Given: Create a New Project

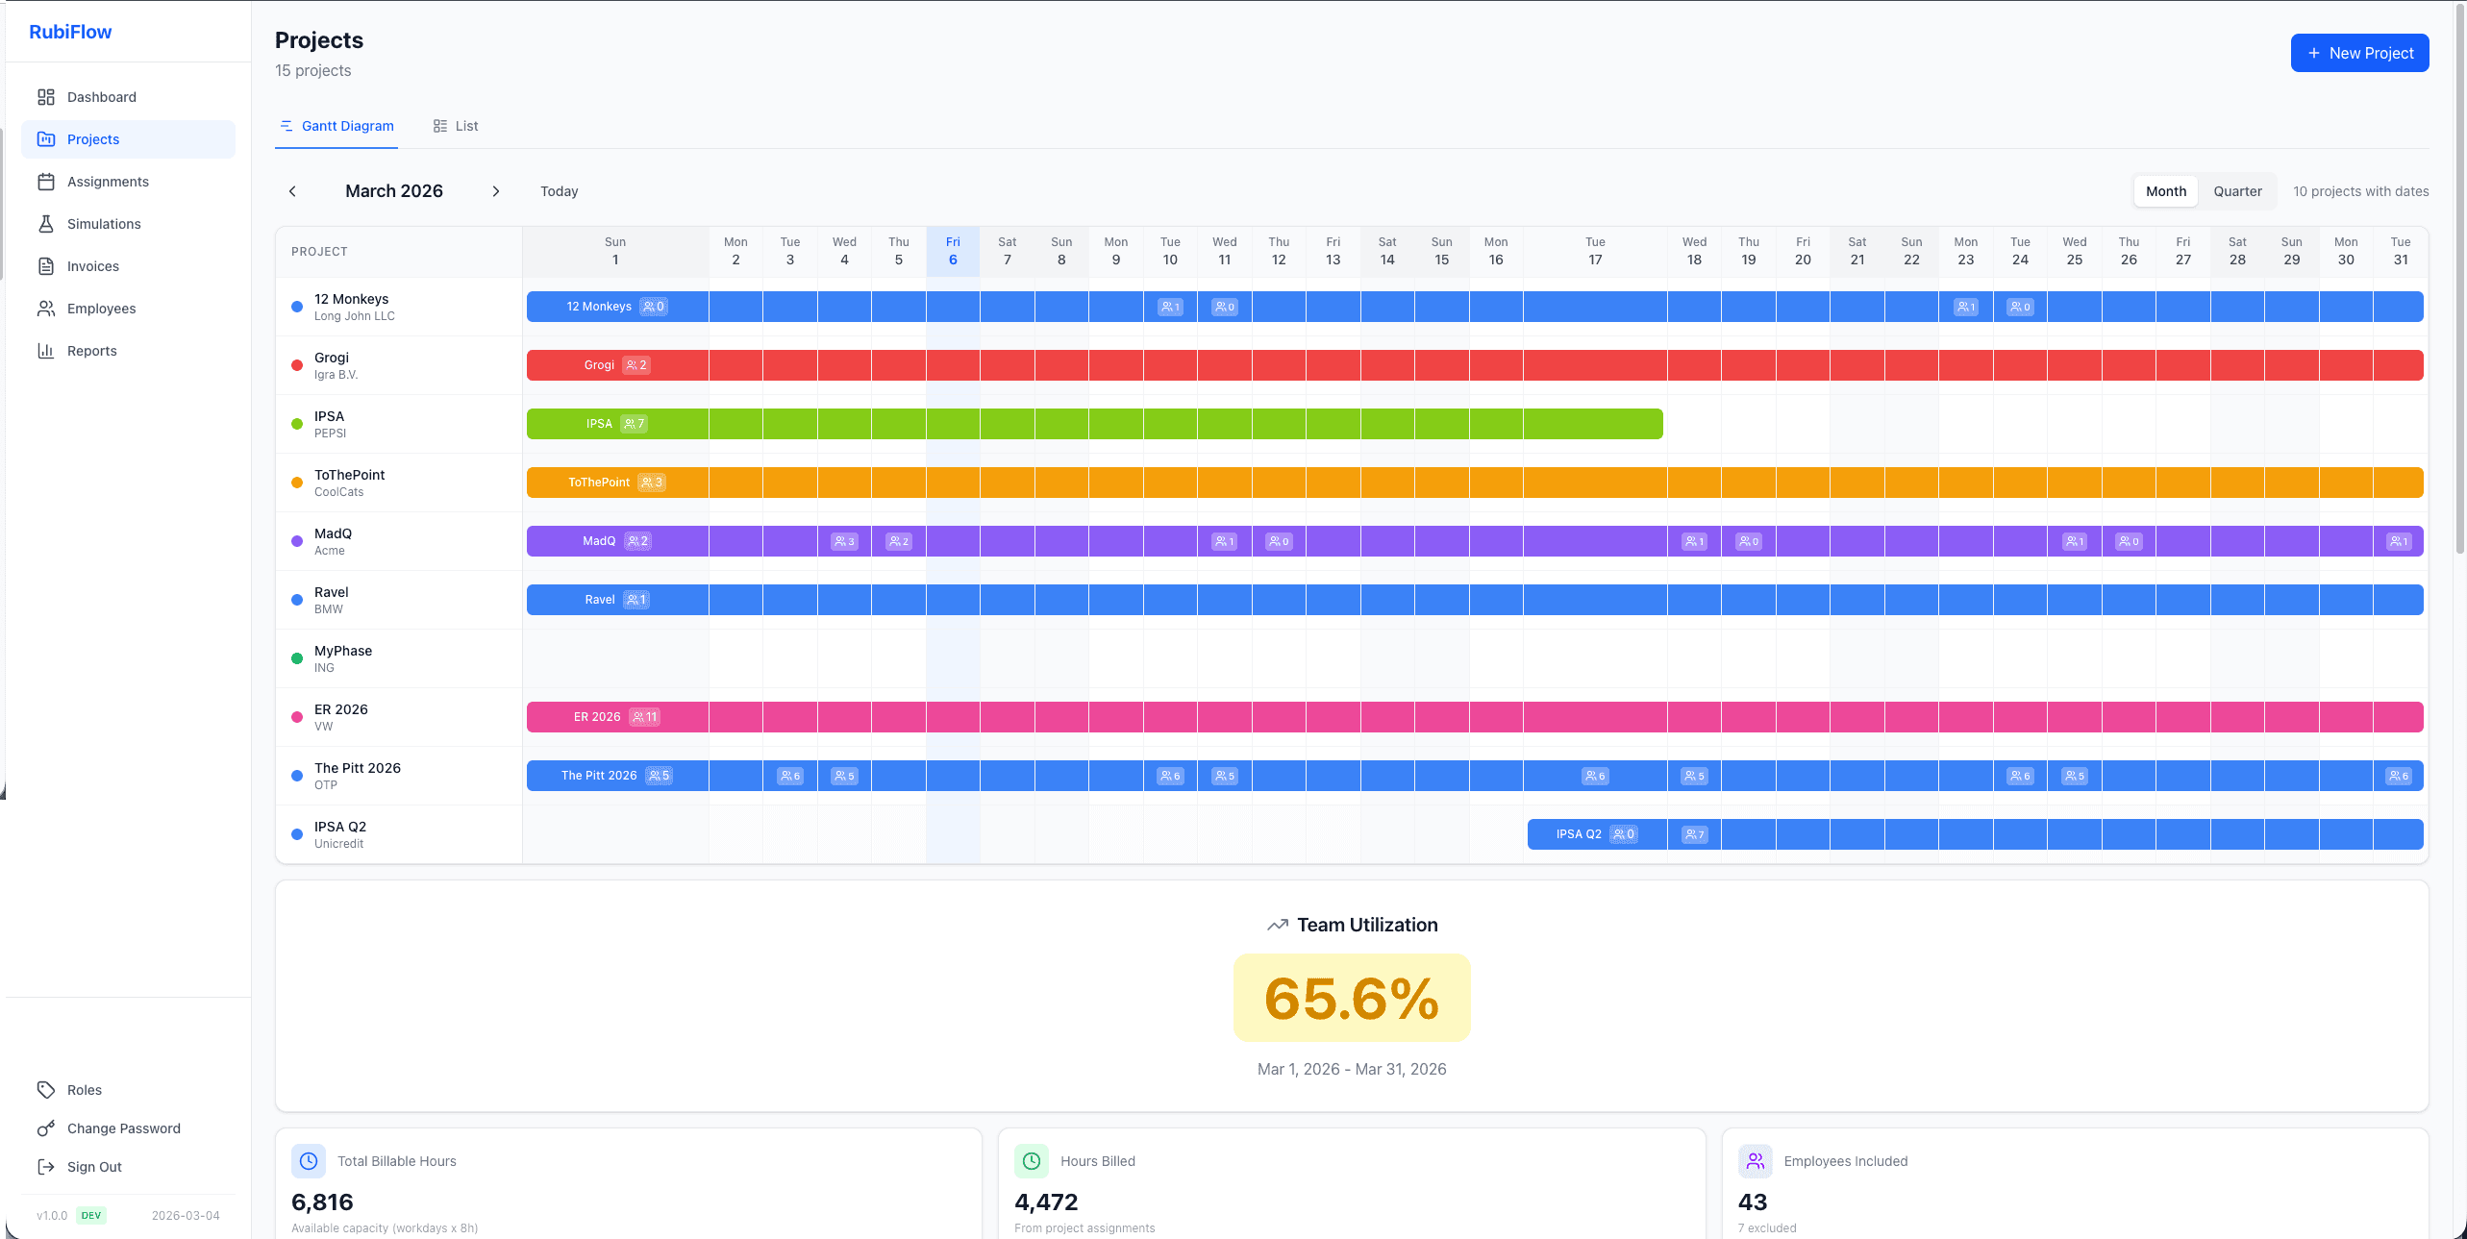Looking at the screenshot, I should (x=2359, y=53).
